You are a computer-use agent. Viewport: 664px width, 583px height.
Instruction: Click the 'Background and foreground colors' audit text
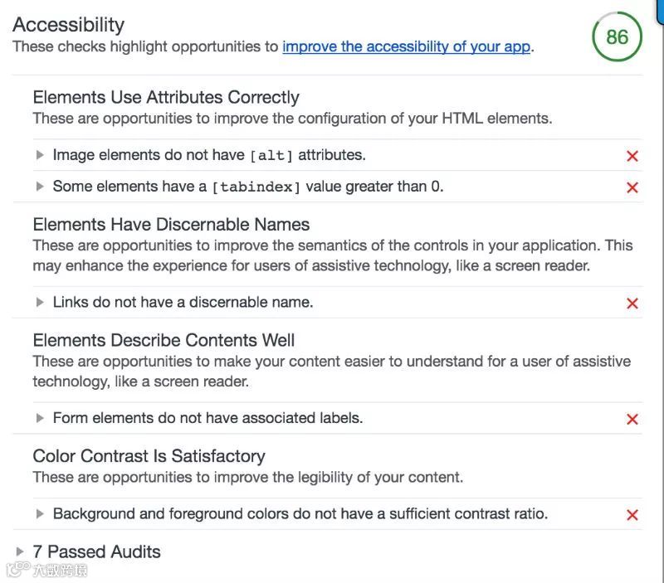(300, 514)
